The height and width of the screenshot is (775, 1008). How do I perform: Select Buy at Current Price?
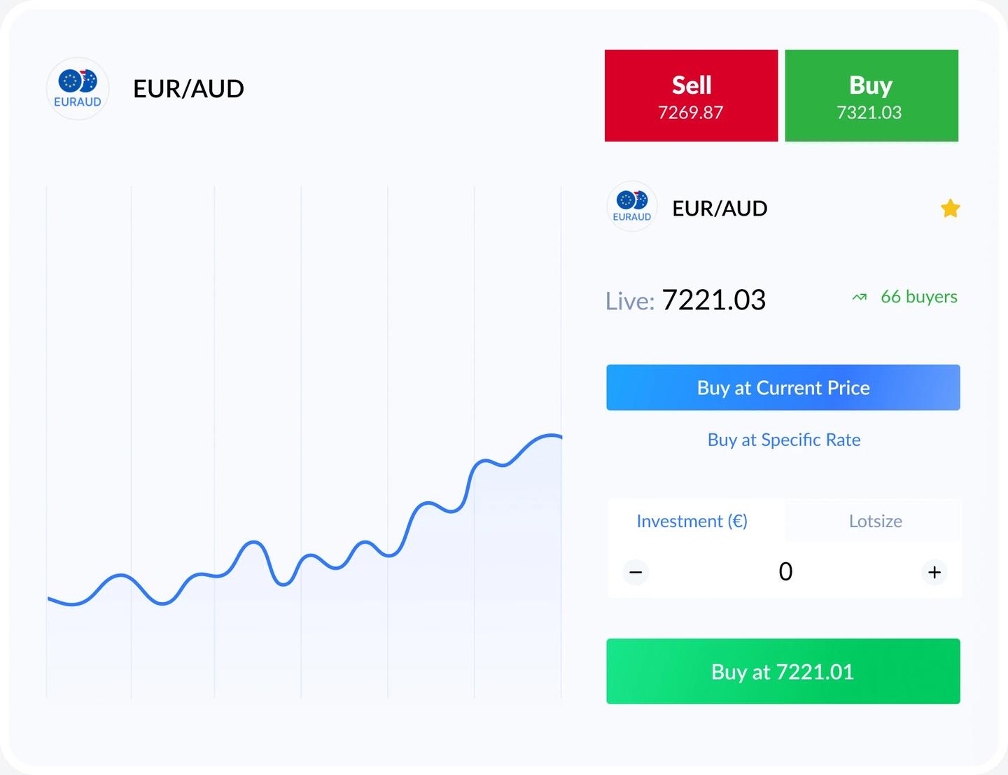(x=783, y=387)
